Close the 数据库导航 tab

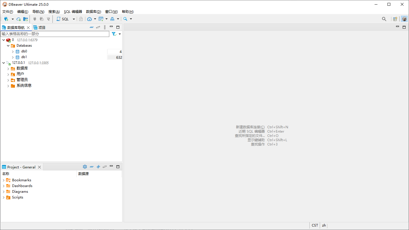[x=28, y=27]
